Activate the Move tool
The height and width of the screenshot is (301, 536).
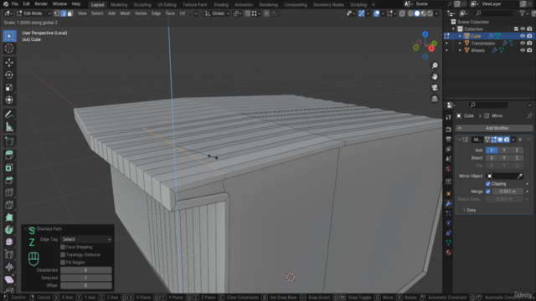tap(9, 63)
